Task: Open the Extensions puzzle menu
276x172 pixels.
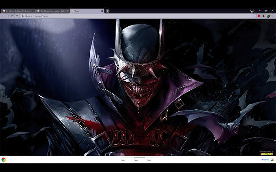Action: pos(263,16)
